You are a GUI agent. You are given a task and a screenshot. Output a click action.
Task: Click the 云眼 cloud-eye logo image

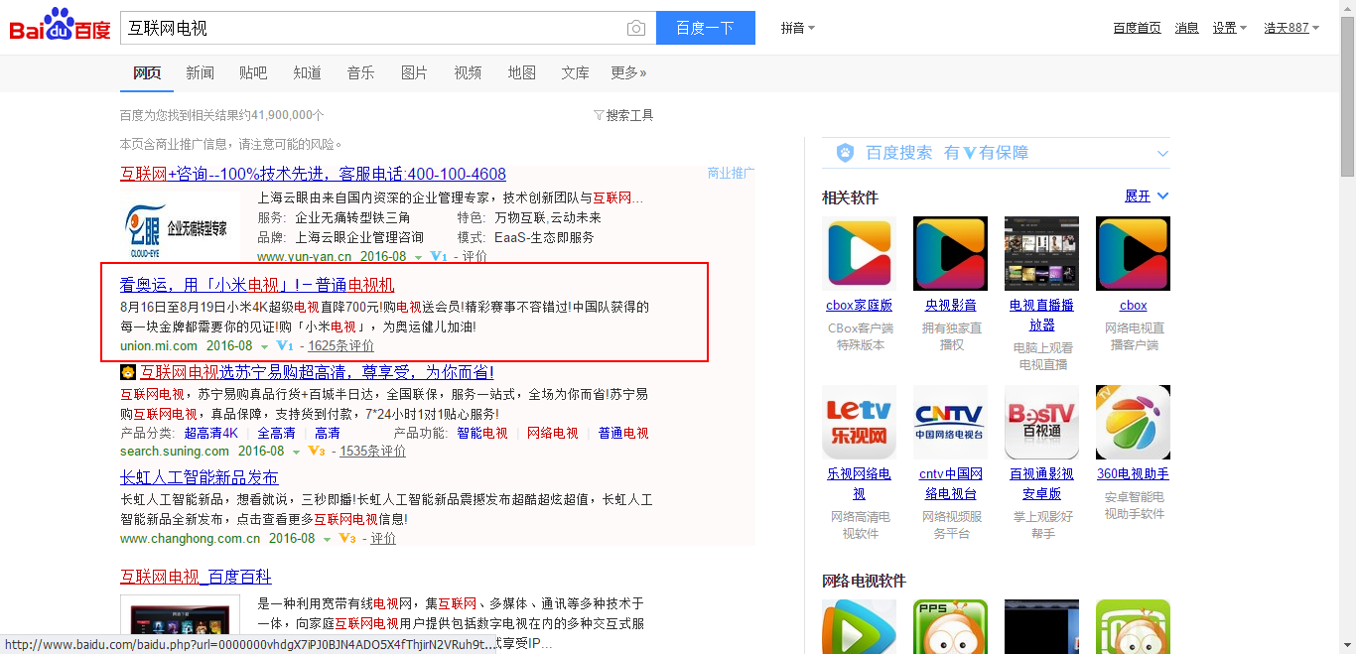pyautogui.click(x=179, y=229)
